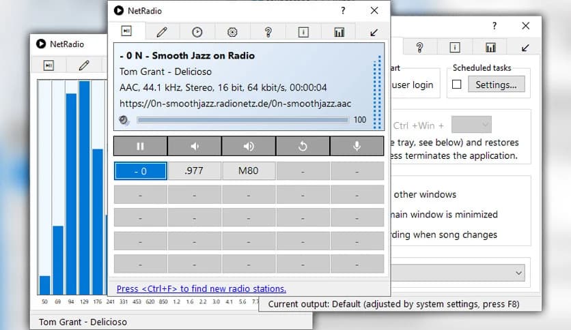Click the microphone record button
The width and height of the screenshot is (571, 330).
click(357, 146)
